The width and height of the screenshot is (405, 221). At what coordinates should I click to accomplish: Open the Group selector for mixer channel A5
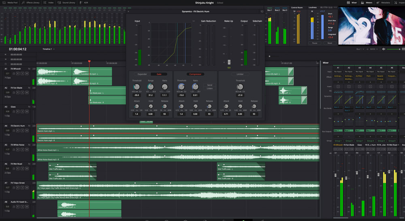tap(381, 141)
